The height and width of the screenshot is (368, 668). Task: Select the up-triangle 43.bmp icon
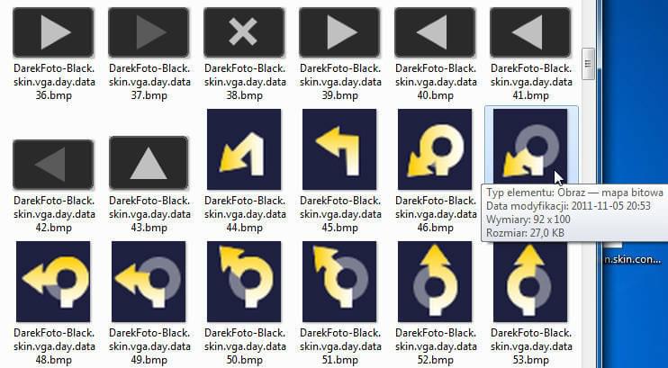(149, 163)
